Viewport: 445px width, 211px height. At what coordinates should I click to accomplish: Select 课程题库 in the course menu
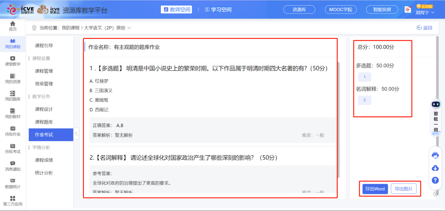(x=44, y=122)
